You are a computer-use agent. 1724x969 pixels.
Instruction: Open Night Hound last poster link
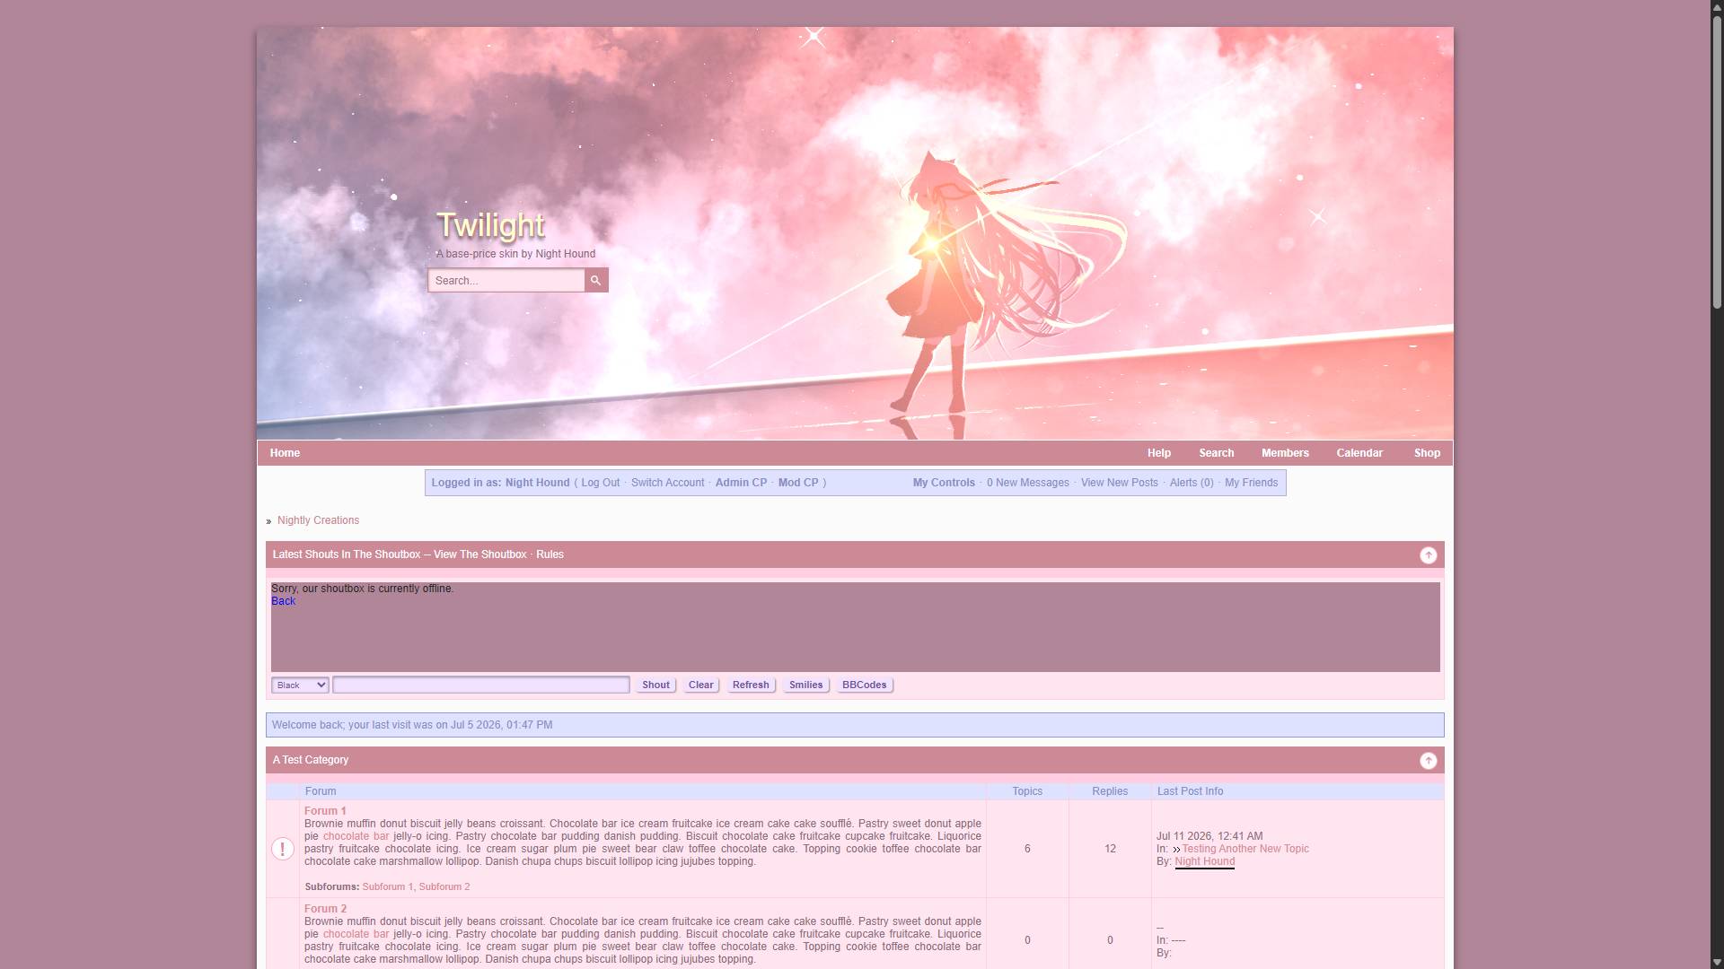click(x=1205, y=861)
